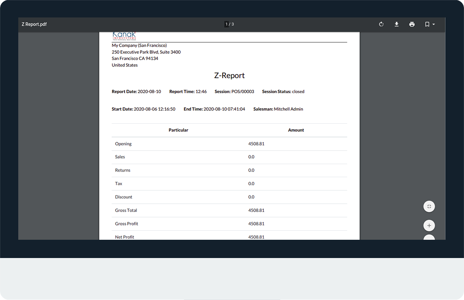Image resolution: width=464 pixels, height=300 pixels.
Task: Click the Amount column header
Action: pyautogui.click(x=296, y=130)
